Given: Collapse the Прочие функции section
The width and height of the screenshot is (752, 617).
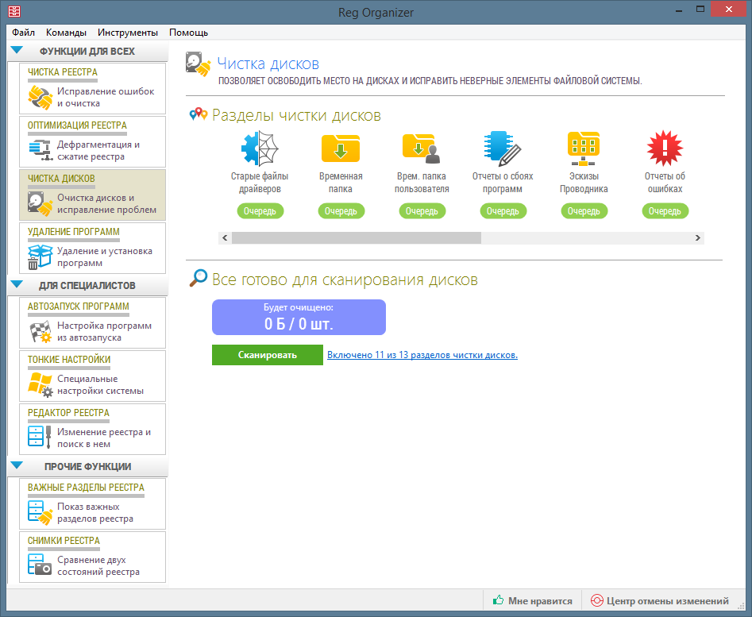Looking at the screenshot, I should [x=17, y=465].
